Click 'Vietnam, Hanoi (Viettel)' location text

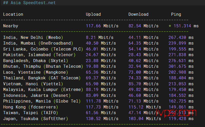click(33, 84)
